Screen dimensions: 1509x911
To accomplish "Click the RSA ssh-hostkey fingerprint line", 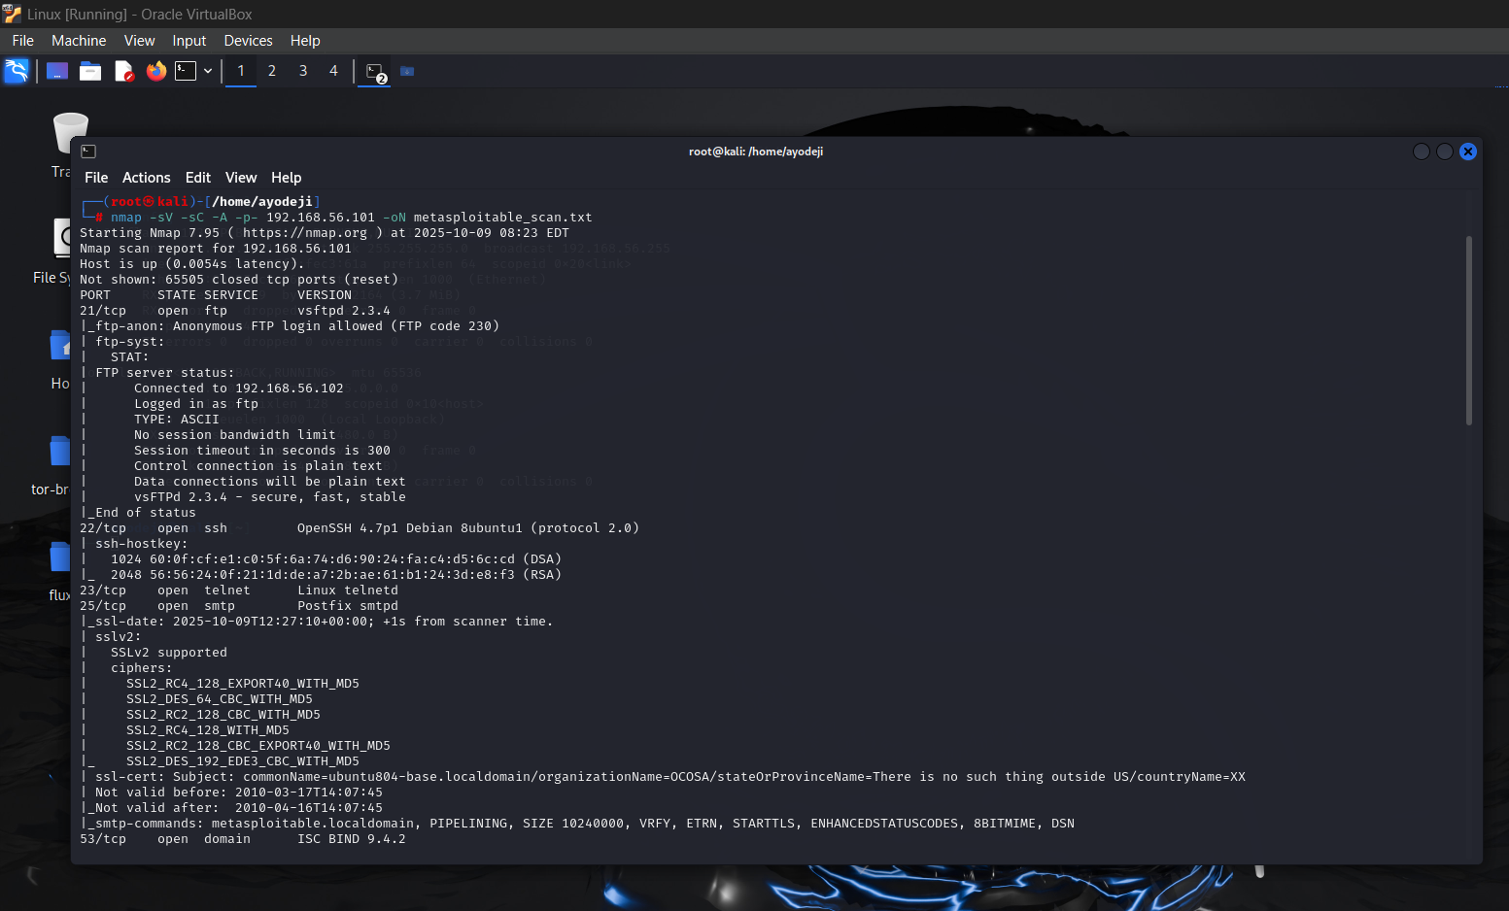I will [x=336, y=575].
